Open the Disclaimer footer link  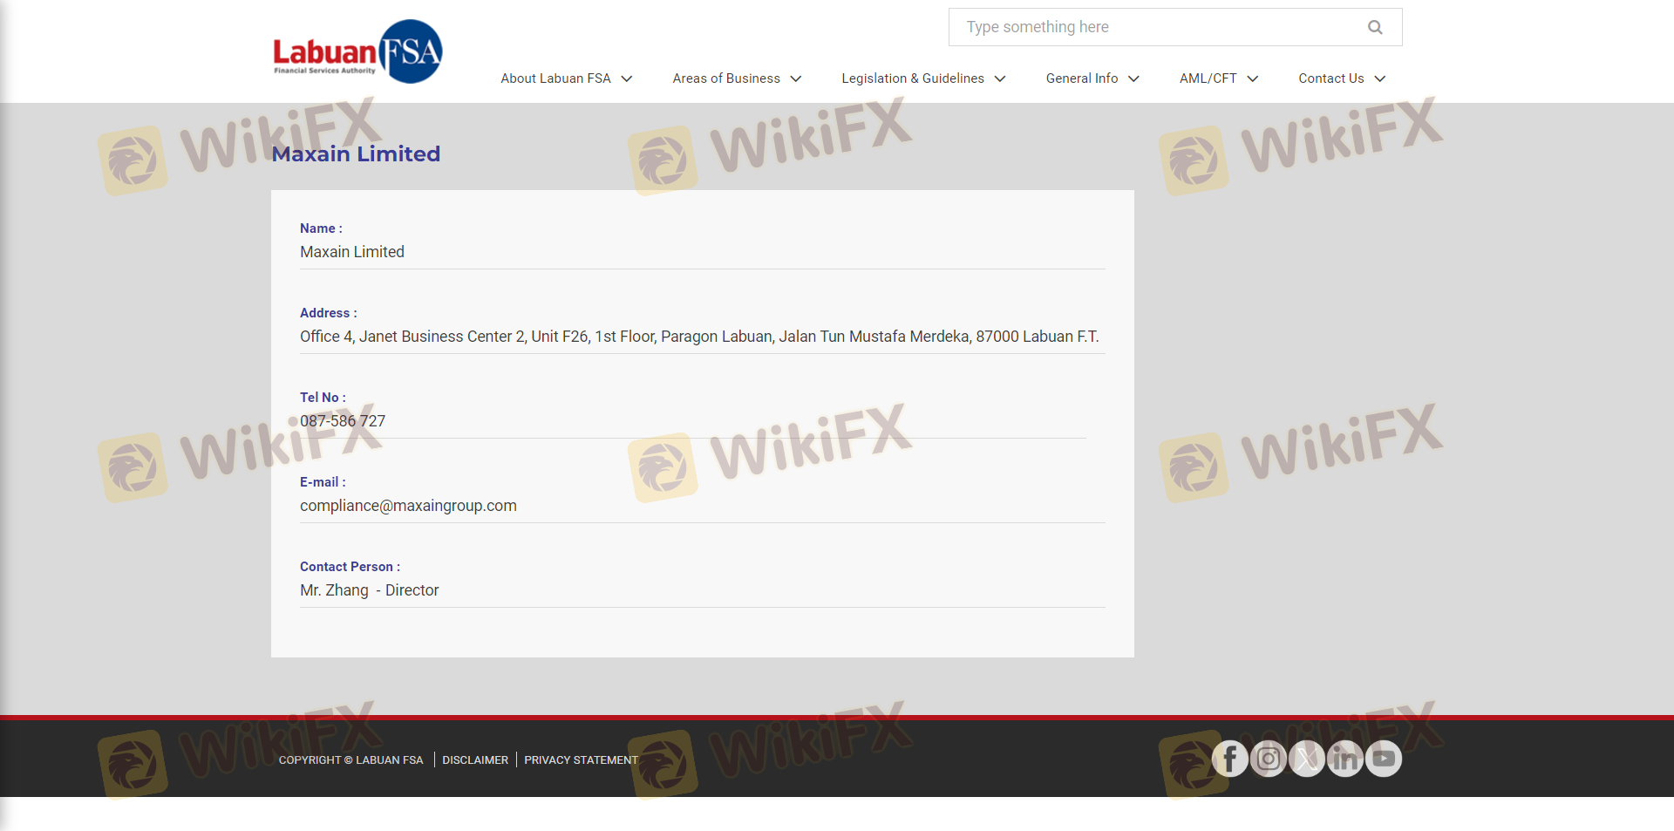(x=475, y=760)
